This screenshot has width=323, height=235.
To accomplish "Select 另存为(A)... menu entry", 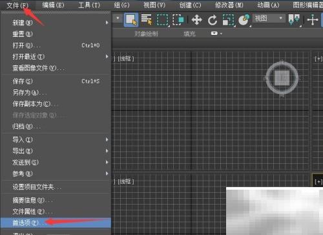I will point(56,93).
